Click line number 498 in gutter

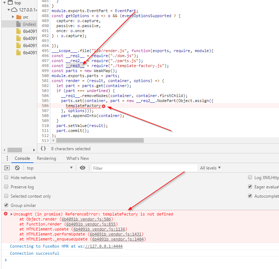pyautogui.click(x=45, y=66)
